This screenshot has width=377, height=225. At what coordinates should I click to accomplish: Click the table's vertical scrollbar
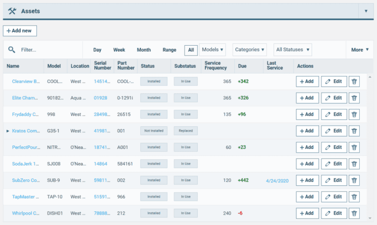click(x=370, y=147)
